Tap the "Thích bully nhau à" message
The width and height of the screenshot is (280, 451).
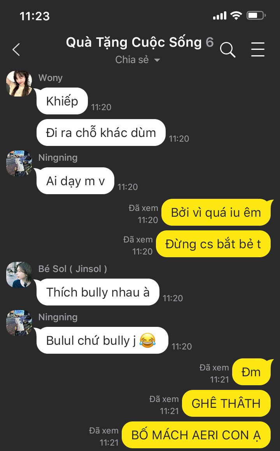(x=98, y=292)
